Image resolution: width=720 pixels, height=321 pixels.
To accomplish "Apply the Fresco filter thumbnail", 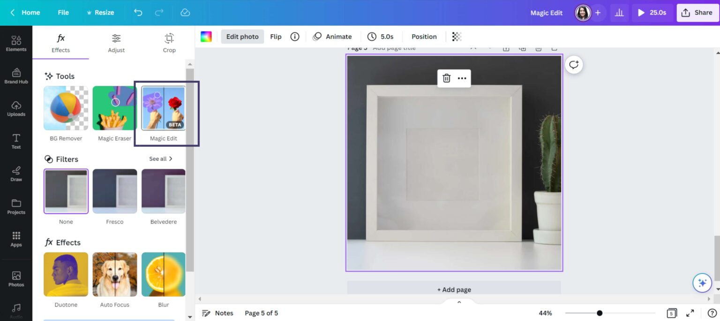I will pos(114,191).
